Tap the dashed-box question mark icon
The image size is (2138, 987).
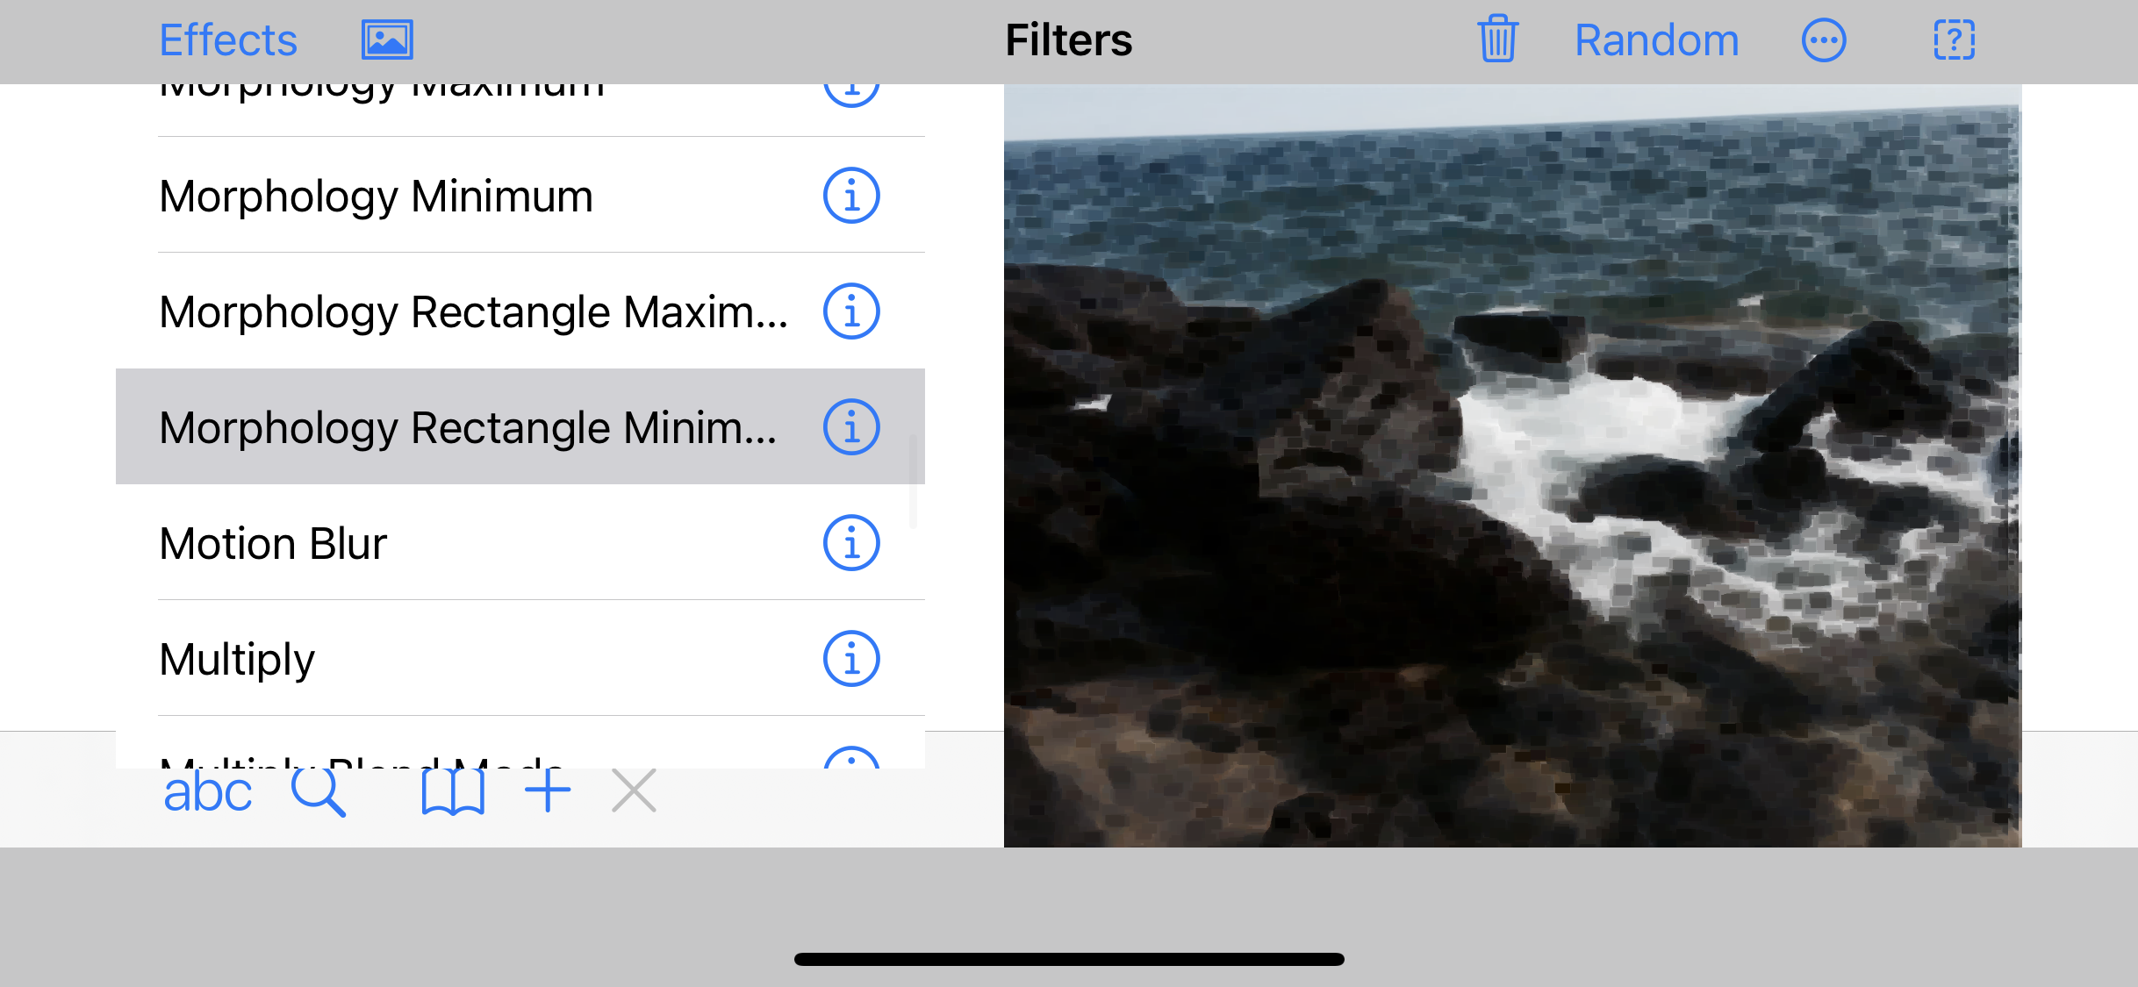click(1954, 40)
